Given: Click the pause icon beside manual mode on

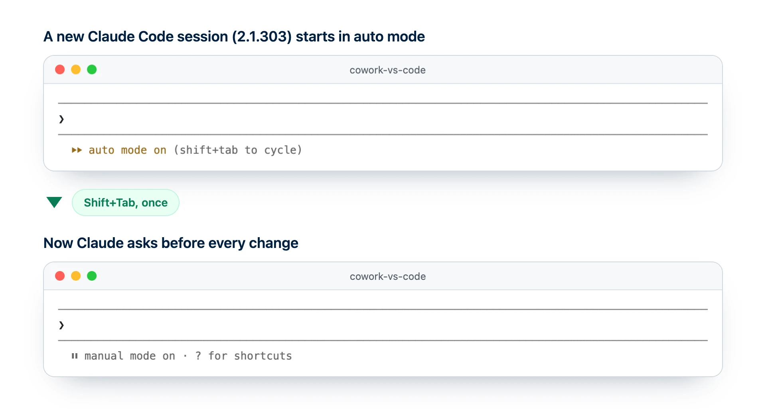Looking at the screenshot, I should pos(75,356).
